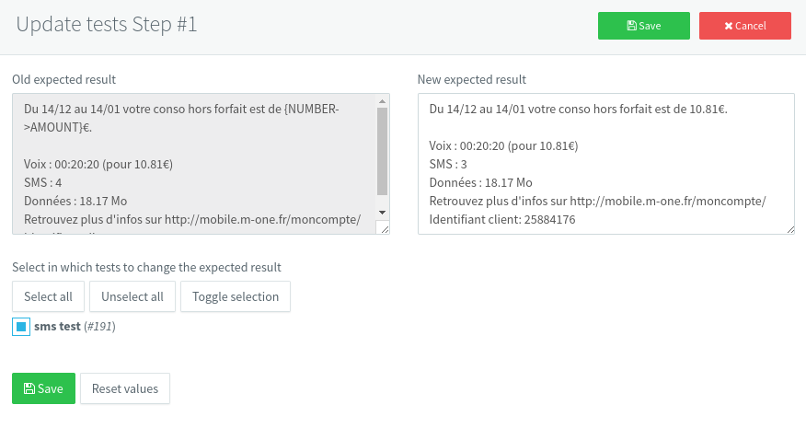Toggle the sms test checkbox
Viewport: 806px width, 428px height.
(x=21, y=326)
